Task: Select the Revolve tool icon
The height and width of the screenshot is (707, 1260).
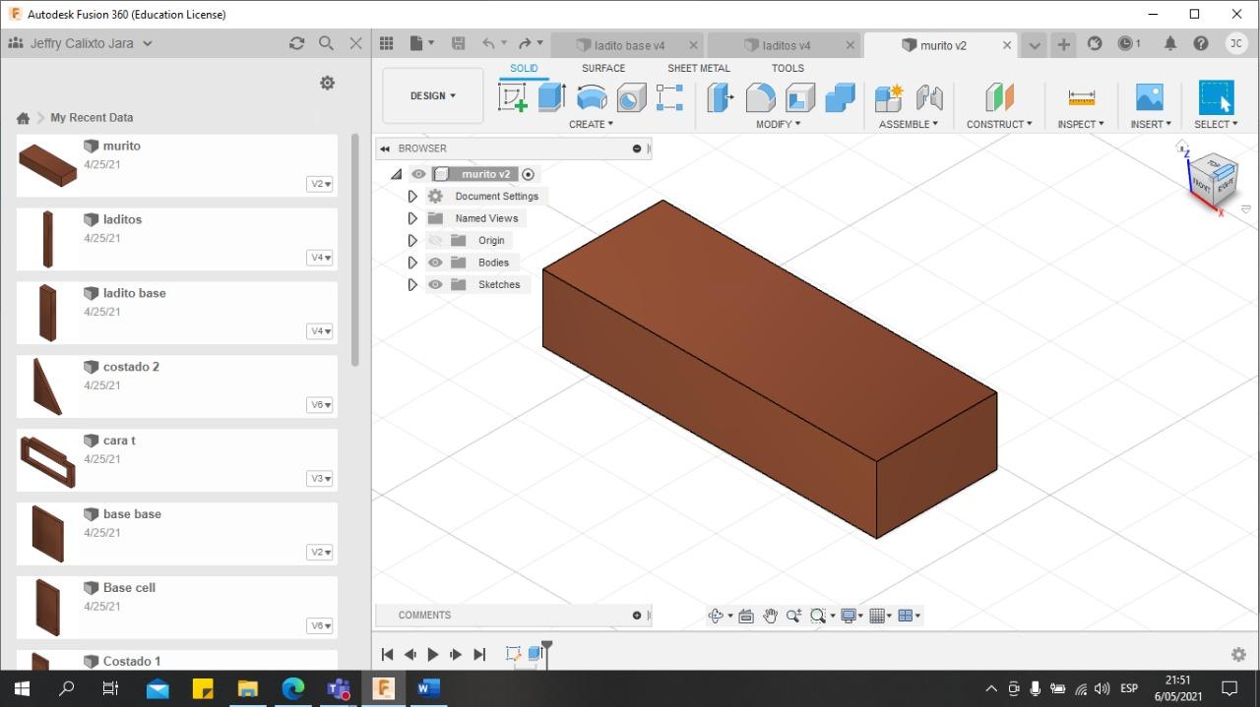Action: (592, 97)
